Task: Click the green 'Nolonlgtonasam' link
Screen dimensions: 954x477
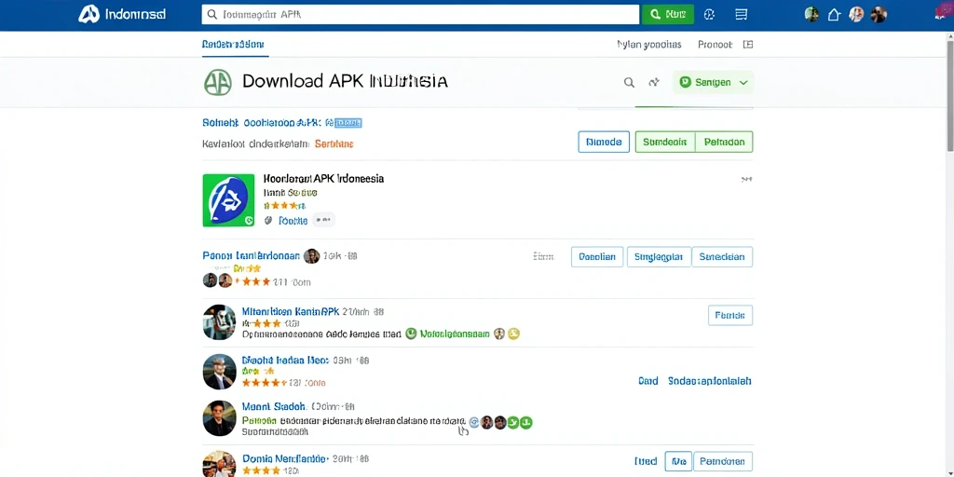Action: (x=455, y=334)
